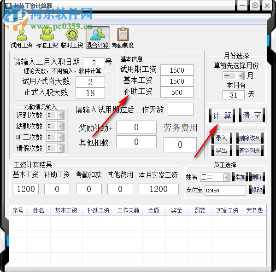Click the 试用期工资 value field
The height and width of the screenshot is (272, 276).
(177, 70)
